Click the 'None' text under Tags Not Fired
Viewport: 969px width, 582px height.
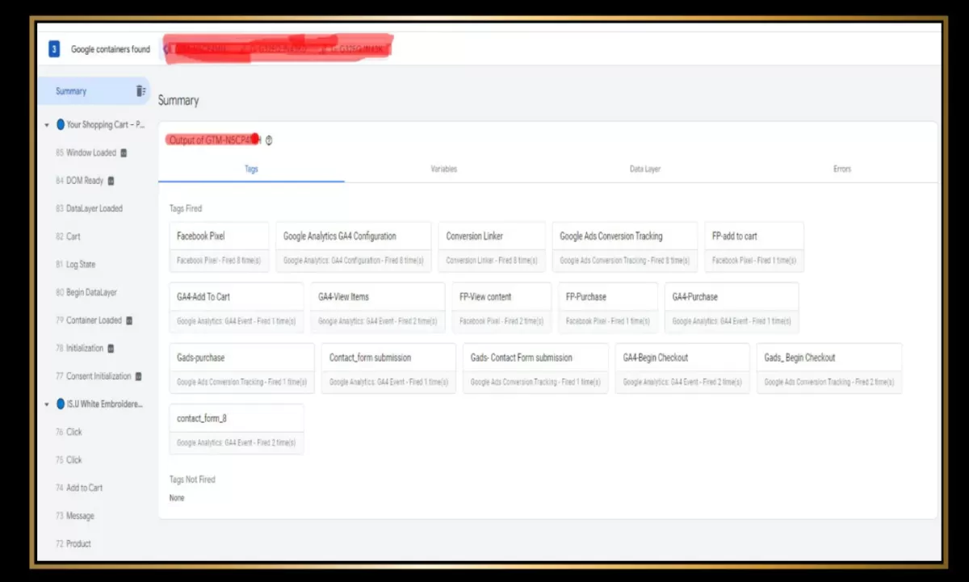coord(177,498)
